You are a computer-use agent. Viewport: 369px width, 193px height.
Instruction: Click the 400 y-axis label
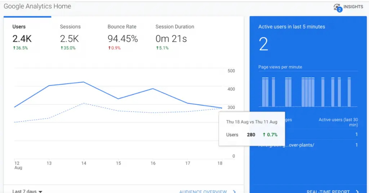tap(231, 89)
